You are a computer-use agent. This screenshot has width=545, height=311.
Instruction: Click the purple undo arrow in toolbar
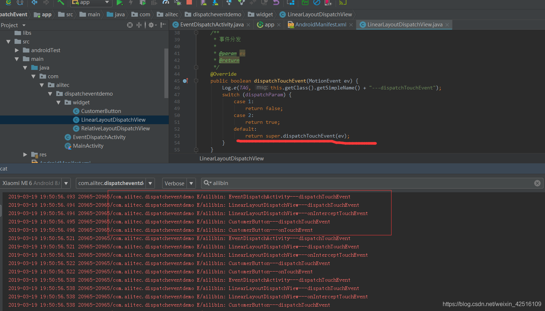point(276,2)
